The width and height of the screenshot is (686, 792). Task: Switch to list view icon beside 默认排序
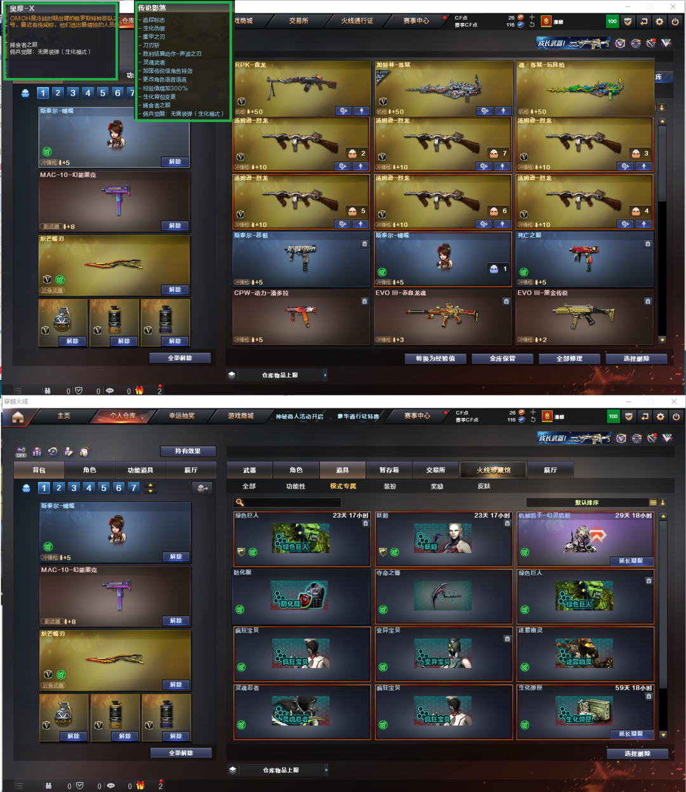(x=653, y=502)
